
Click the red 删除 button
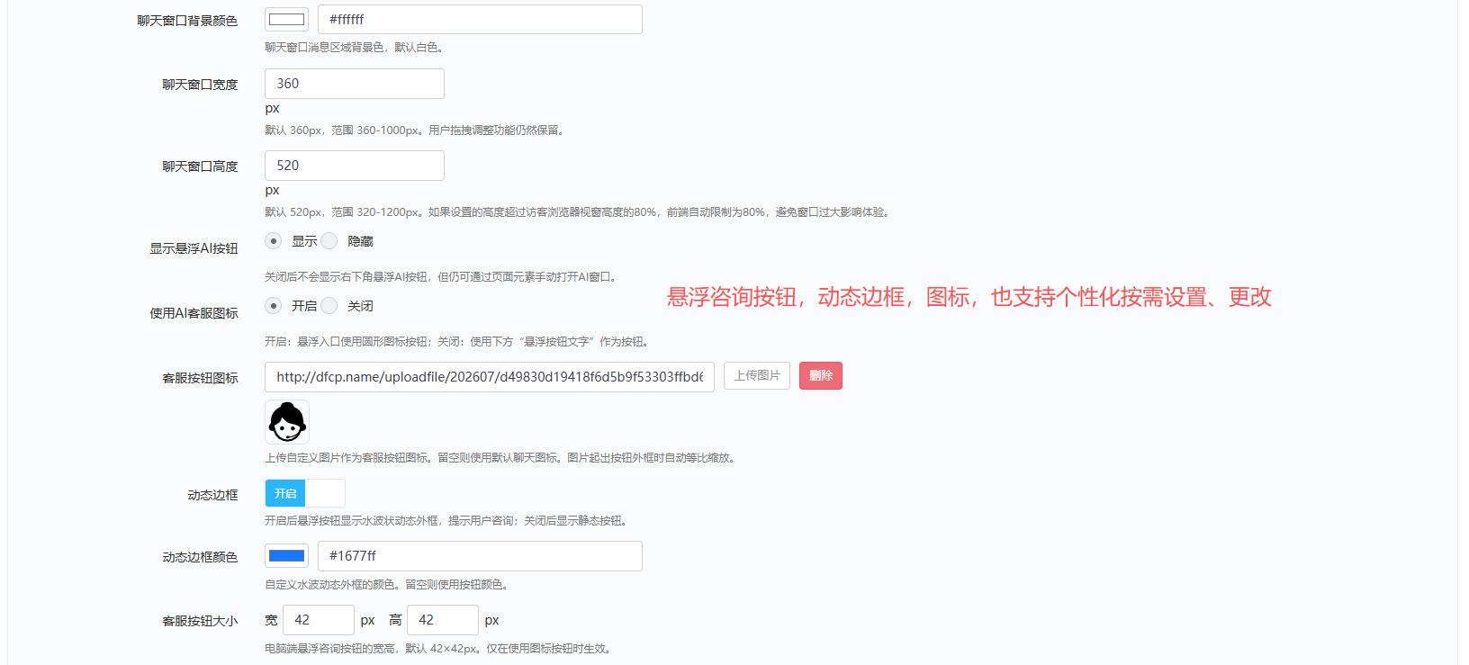point(821,376)
